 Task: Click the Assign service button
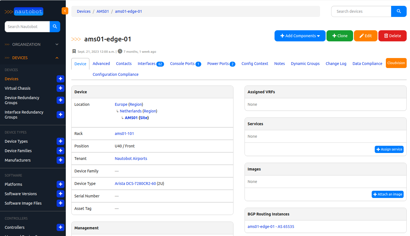coord(389,149)
